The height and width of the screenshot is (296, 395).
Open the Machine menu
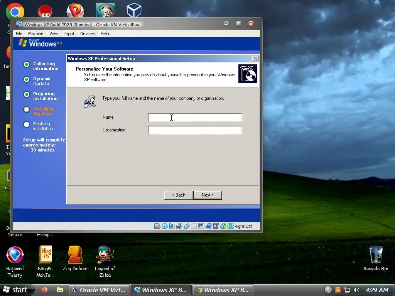pyautogui.click(x=36, y=34)
